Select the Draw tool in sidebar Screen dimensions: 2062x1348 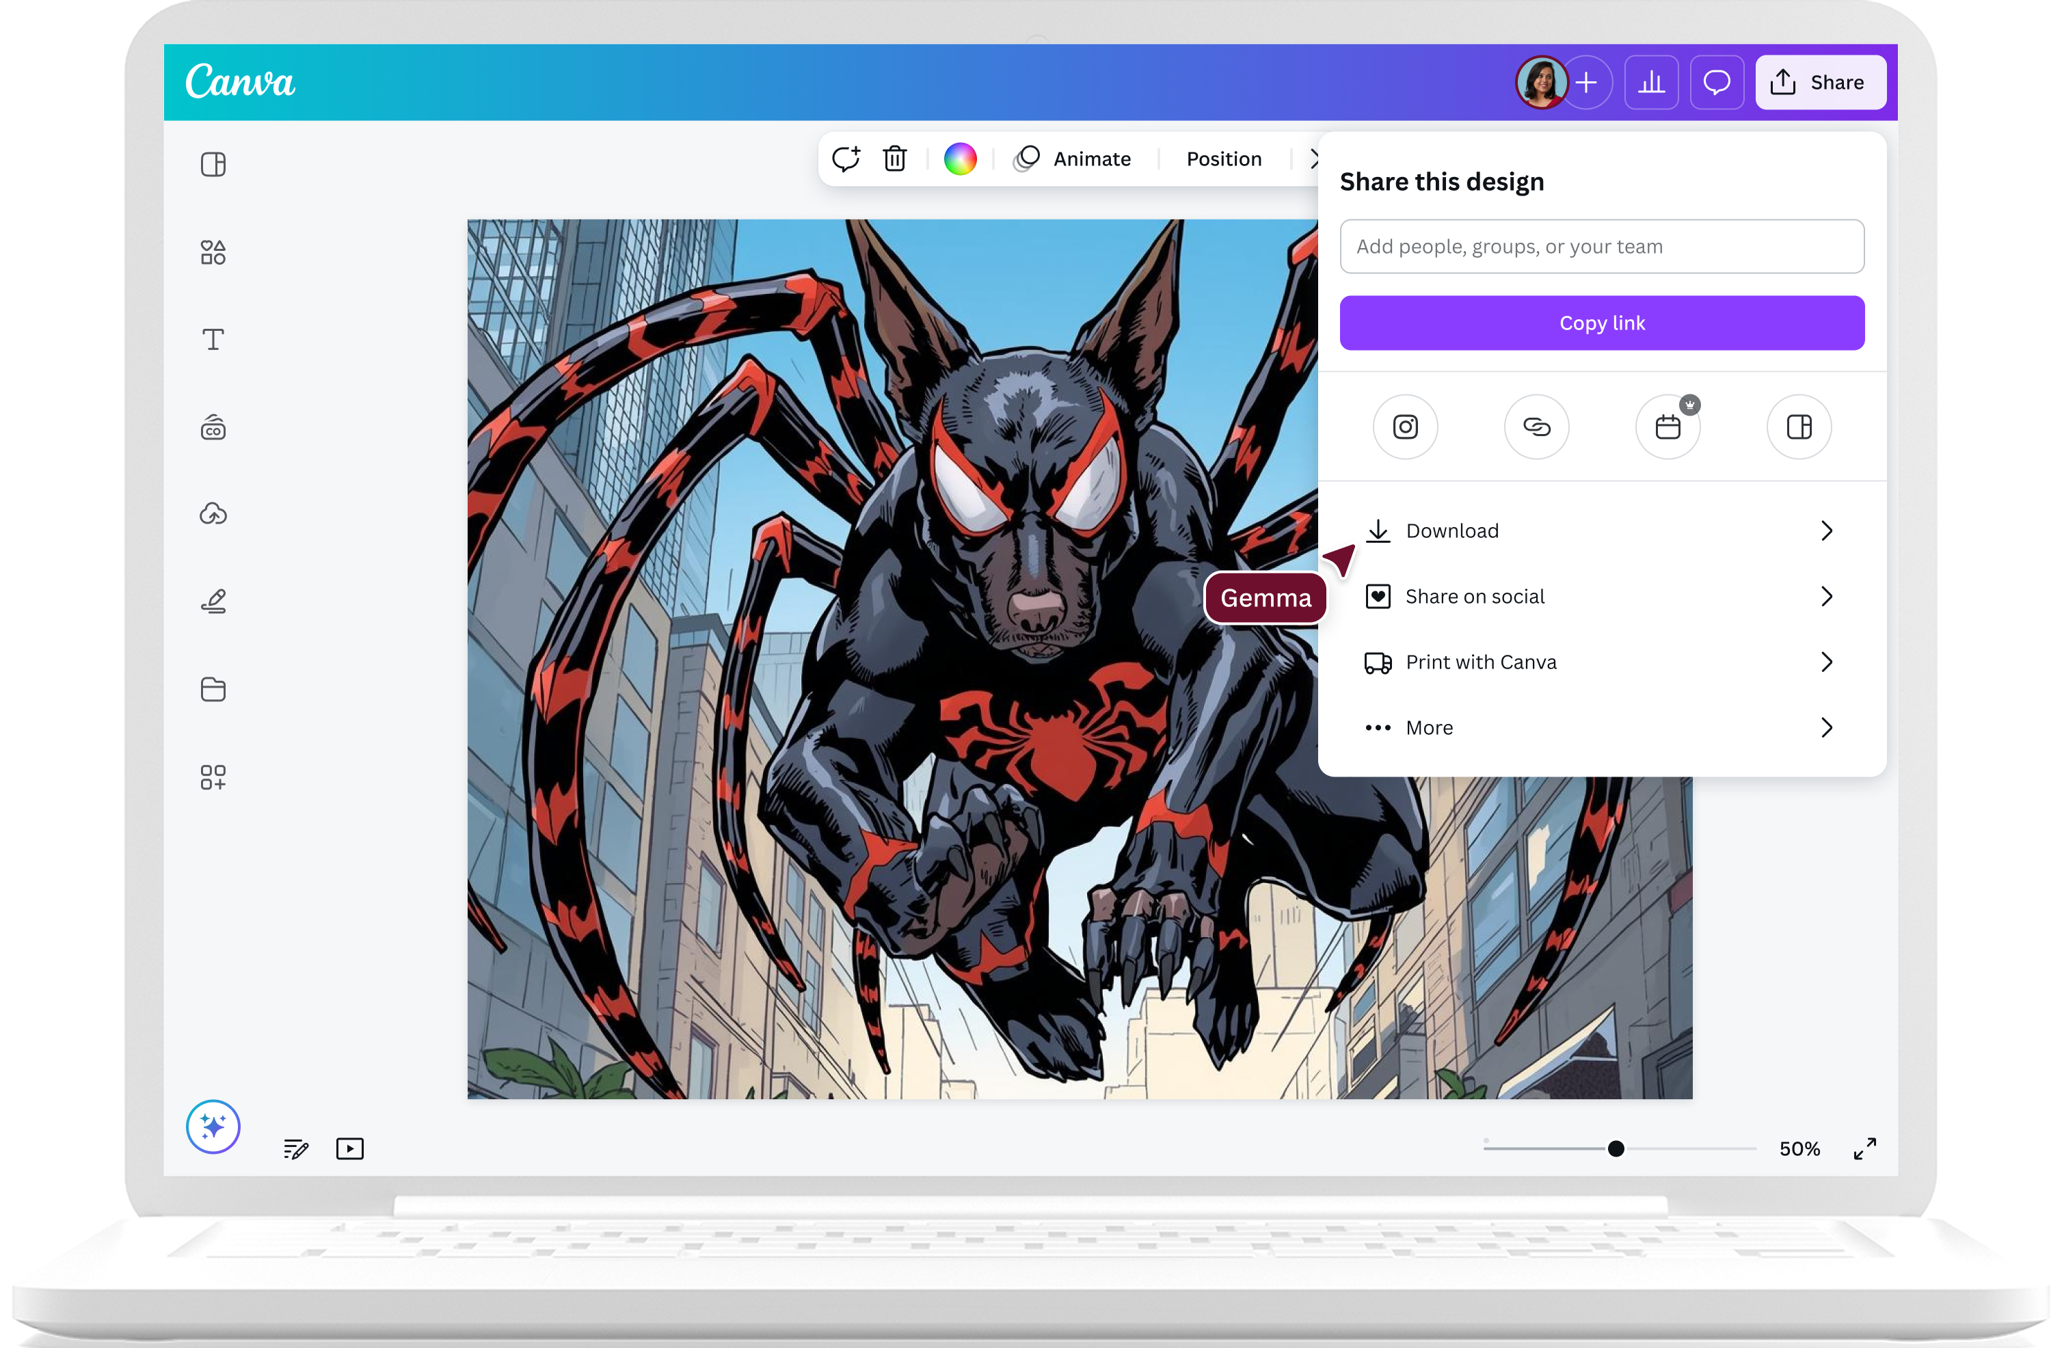pyautogui.click(x=213, y=602)
